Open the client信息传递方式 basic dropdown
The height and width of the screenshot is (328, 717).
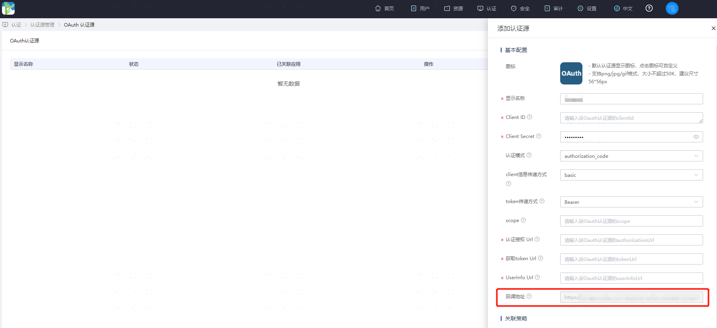tap(631, 175)
